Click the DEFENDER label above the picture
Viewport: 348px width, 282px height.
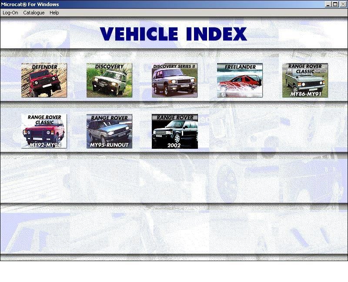point(44,66)
